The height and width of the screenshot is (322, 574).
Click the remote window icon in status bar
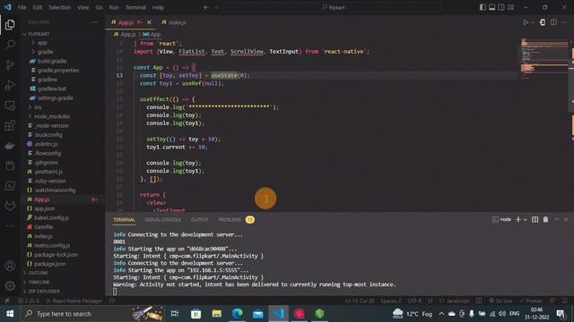click(7, 301)
